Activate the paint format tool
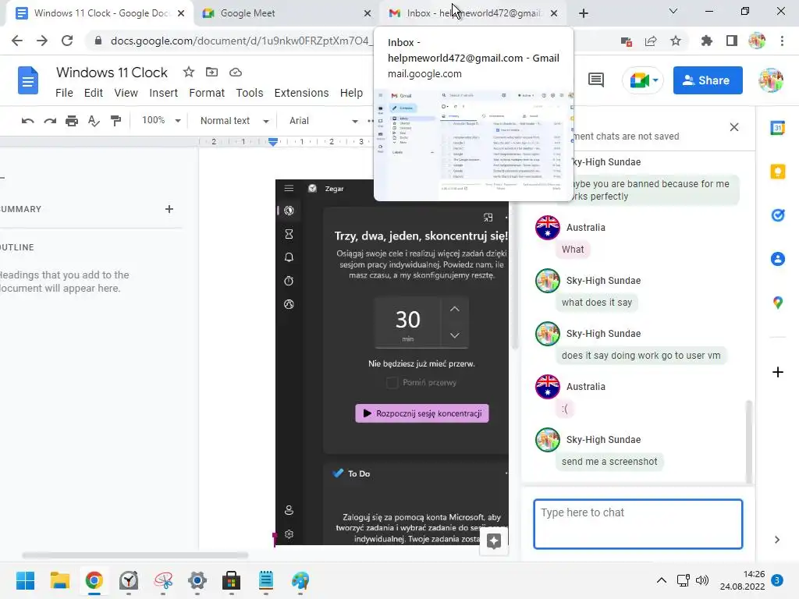The height and width of the screenshot is (599, 799). 116,121
